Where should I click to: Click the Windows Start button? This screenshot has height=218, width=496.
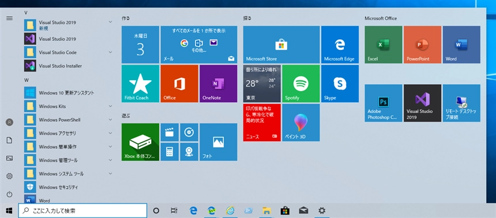(x=9, y=211)
